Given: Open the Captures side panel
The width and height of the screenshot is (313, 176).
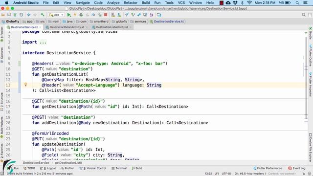Looking at the screenshot, I should pos(2,55).
